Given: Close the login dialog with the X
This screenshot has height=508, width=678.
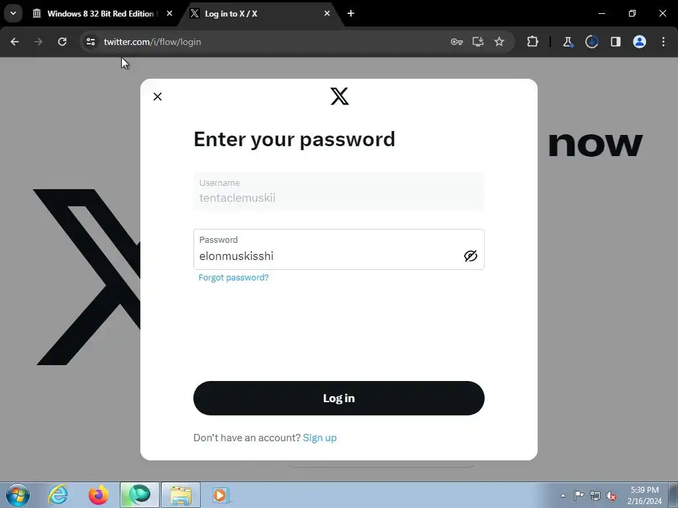Looking at the screenshot, I should 158,97.
